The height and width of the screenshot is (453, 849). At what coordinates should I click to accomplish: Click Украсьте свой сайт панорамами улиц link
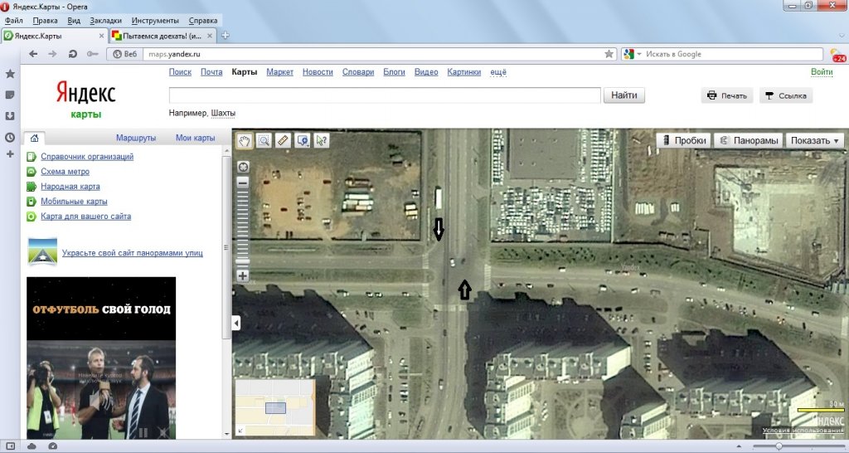tap(132, 253)
